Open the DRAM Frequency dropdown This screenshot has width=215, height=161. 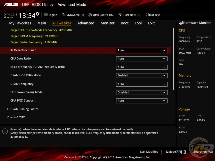point(141,84)
